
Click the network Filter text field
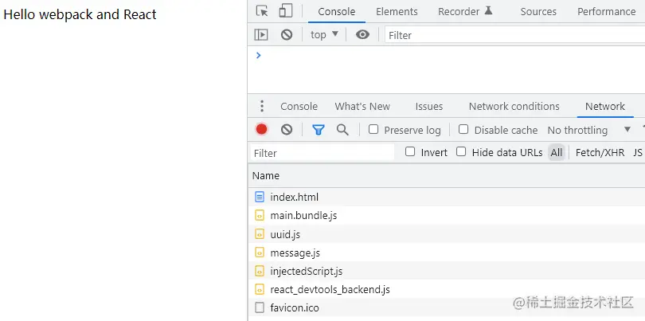[x=322, y=153]
